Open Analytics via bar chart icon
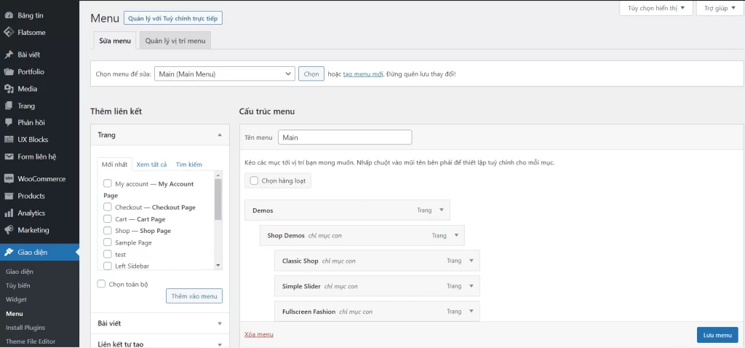 pyautogui.click(x=9, y=213)
